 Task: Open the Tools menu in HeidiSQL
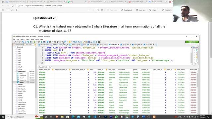point(32,39)
